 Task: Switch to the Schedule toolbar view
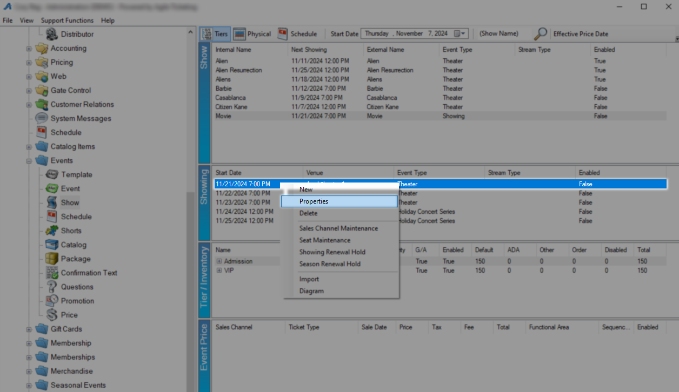pos(297,33)
